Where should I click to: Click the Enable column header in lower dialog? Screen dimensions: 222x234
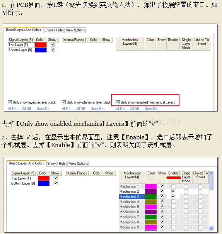(x=173, y=177)
